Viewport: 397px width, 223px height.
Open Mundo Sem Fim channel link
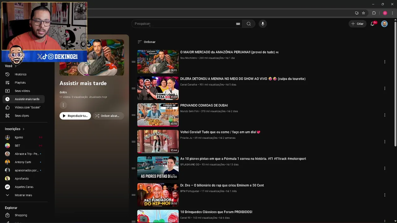click(190, 111)
